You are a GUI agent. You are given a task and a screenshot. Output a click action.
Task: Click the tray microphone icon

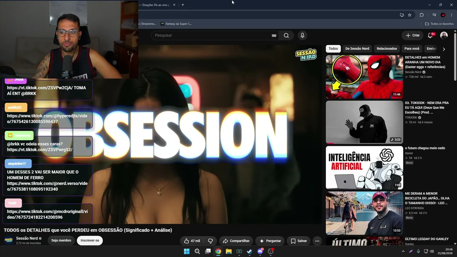(x=418, y=251)
